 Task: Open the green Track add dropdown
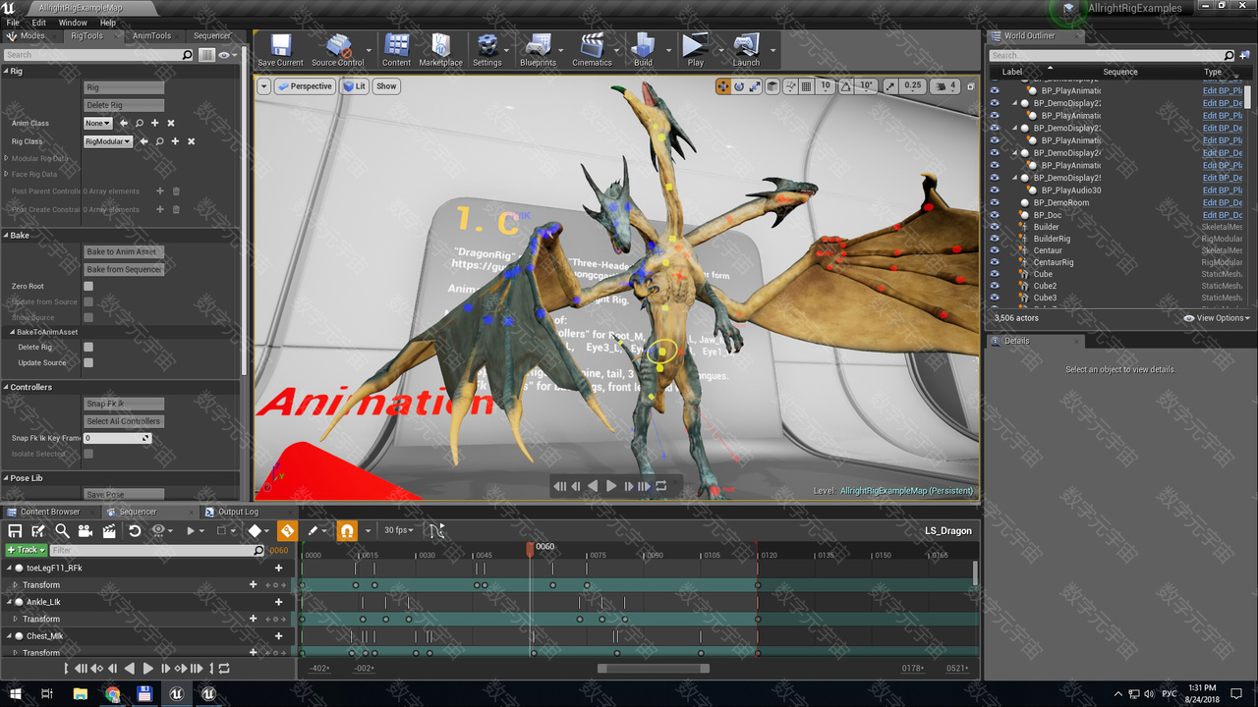point(26,550)
